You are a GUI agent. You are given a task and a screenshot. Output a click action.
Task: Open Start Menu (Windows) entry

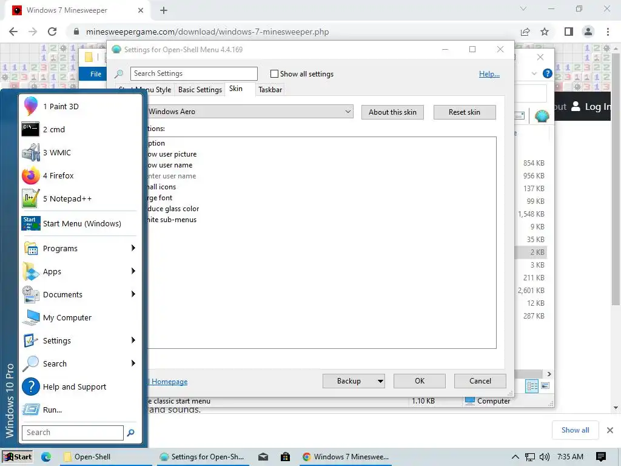pyautogui.click(x=79, y=223)
